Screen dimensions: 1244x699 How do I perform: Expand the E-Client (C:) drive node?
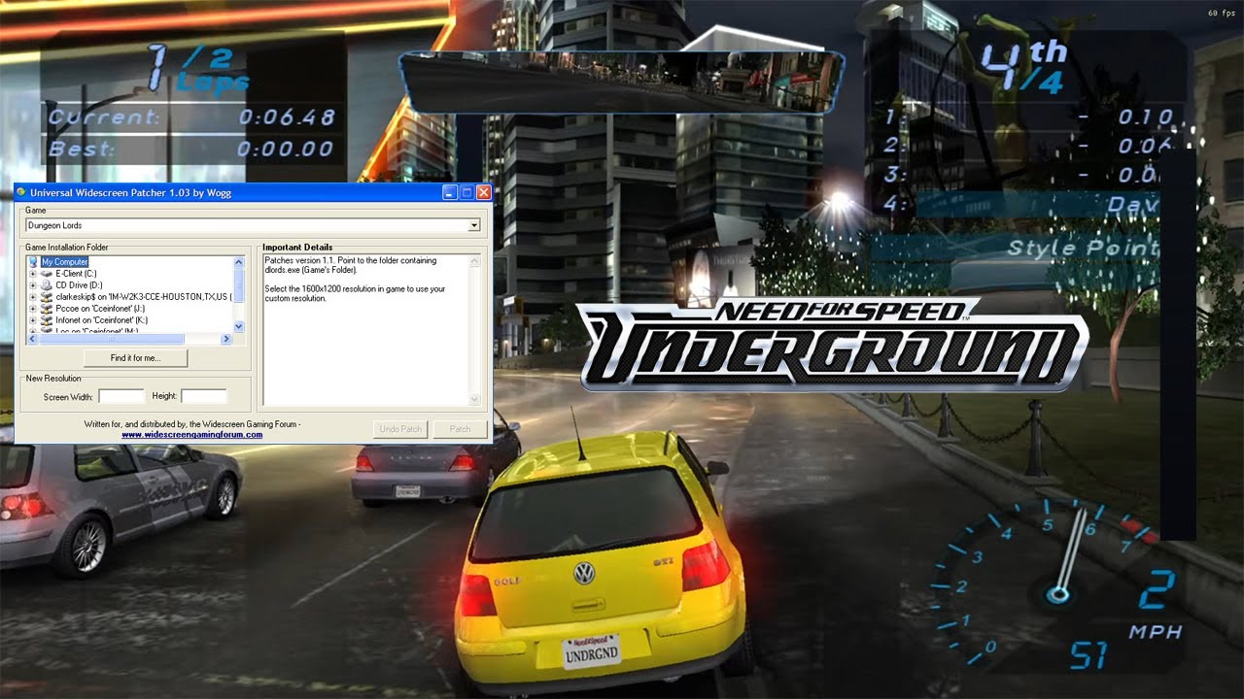coord(33,274)
